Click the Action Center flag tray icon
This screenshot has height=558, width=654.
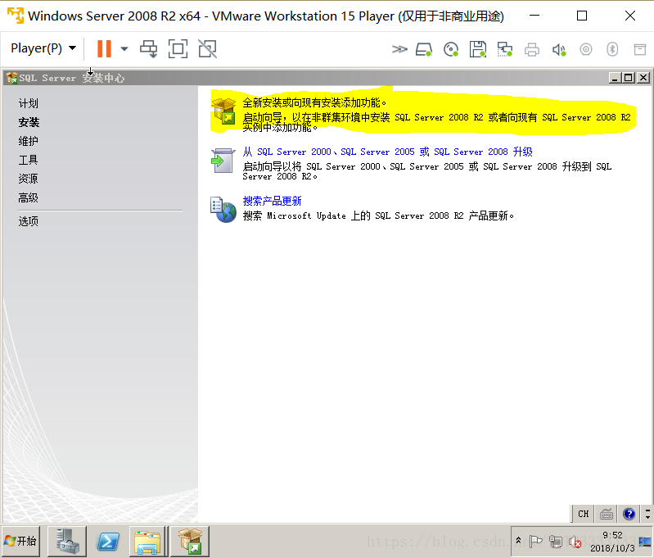tap(536, 542)
